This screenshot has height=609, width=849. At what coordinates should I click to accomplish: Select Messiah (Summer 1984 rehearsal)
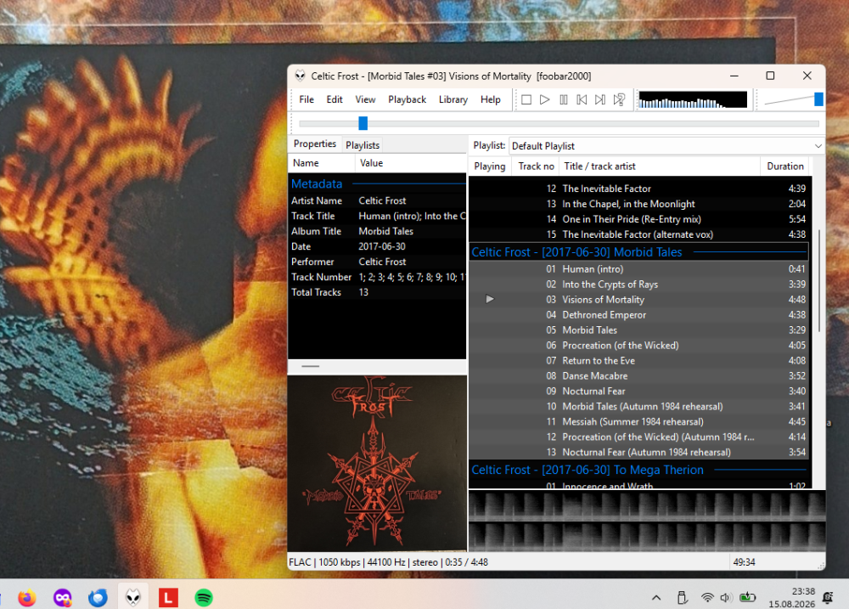coord(639,421)
